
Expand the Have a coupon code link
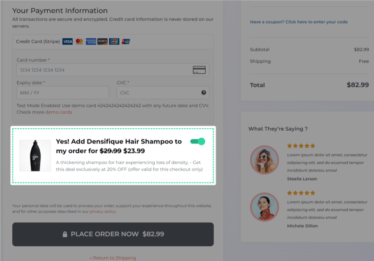click(x=299, y=22)
